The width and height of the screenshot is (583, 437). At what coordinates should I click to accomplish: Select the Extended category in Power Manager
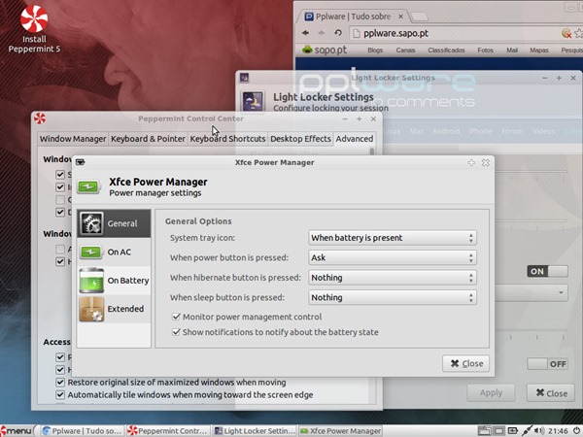(x=114, y=309)
